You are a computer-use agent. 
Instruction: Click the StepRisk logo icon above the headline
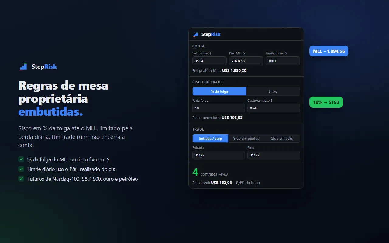pyautogui.click(x=23, y=67)
